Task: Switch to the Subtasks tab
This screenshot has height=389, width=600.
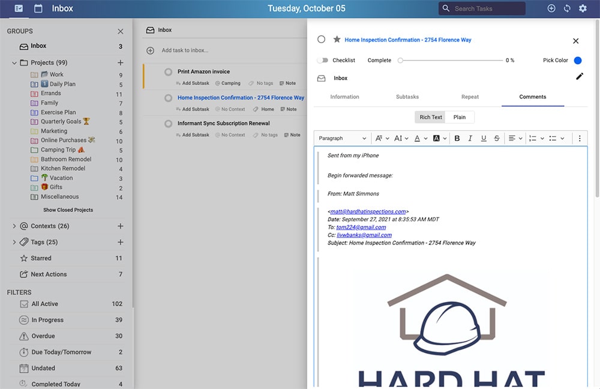Action: (407, 97)
